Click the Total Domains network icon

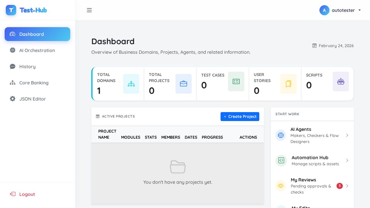point(131,84)
